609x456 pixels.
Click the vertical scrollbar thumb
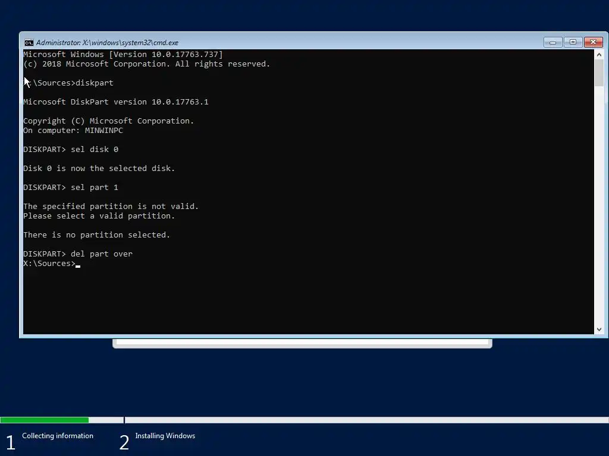599,73
